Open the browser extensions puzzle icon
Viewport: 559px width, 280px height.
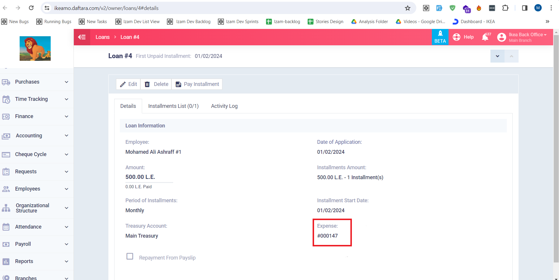tap(505, 8)
